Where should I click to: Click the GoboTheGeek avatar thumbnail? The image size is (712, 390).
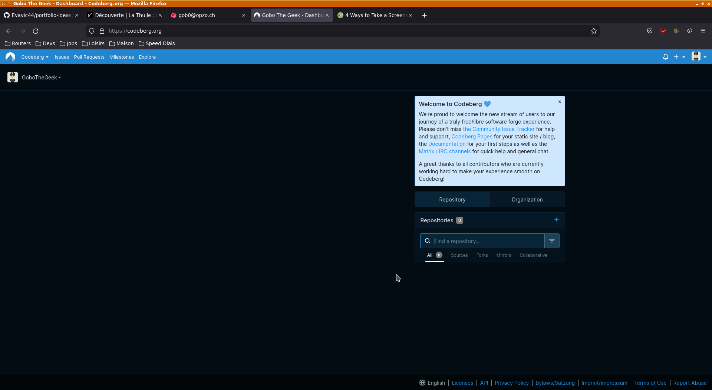[13, 77]
